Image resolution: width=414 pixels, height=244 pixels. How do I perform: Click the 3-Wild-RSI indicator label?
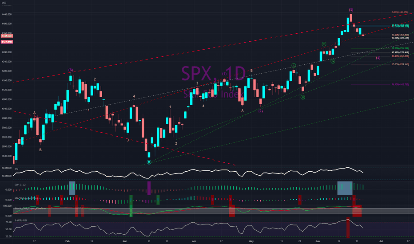pos(20,220)
